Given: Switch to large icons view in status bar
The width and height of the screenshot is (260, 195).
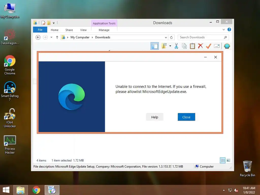Looking at the screenshot, I should (228, 160).
